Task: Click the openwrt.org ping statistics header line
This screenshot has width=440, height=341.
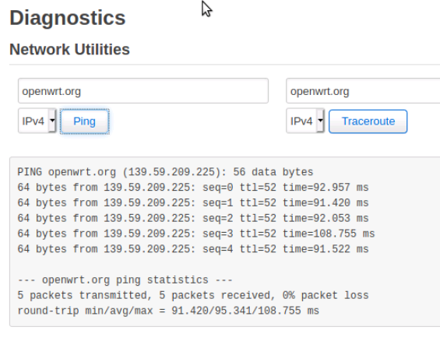Action: point(125,279)
